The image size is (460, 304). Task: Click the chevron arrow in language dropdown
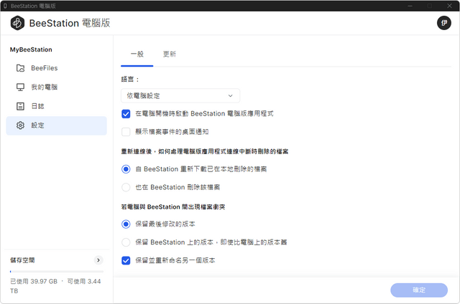pyautogui.click(x=230, y=95)
